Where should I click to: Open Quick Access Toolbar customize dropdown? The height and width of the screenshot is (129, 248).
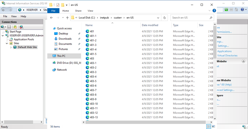66,5
